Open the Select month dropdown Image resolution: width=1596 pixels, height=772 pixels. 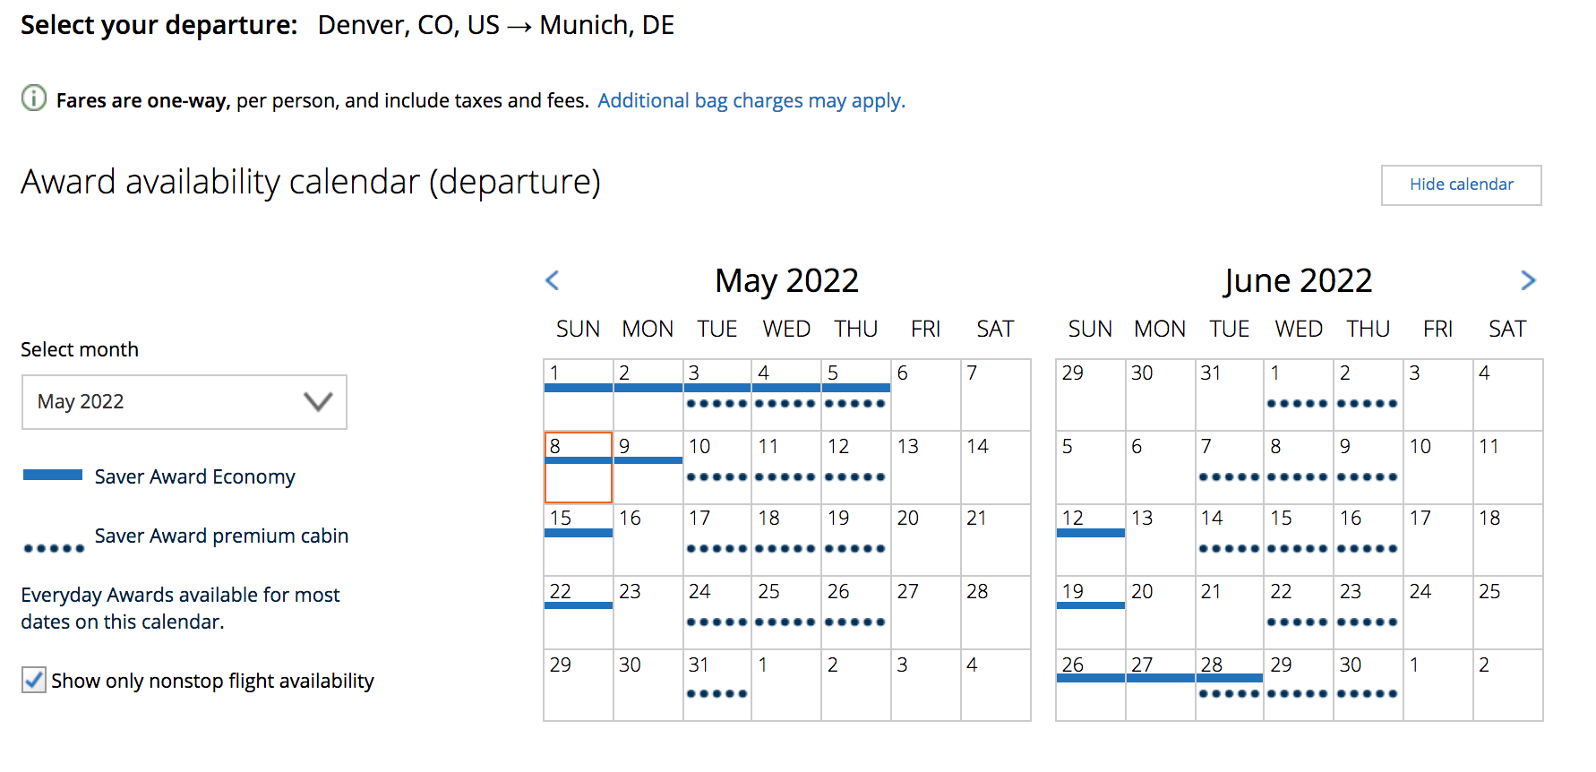[184, 402]
